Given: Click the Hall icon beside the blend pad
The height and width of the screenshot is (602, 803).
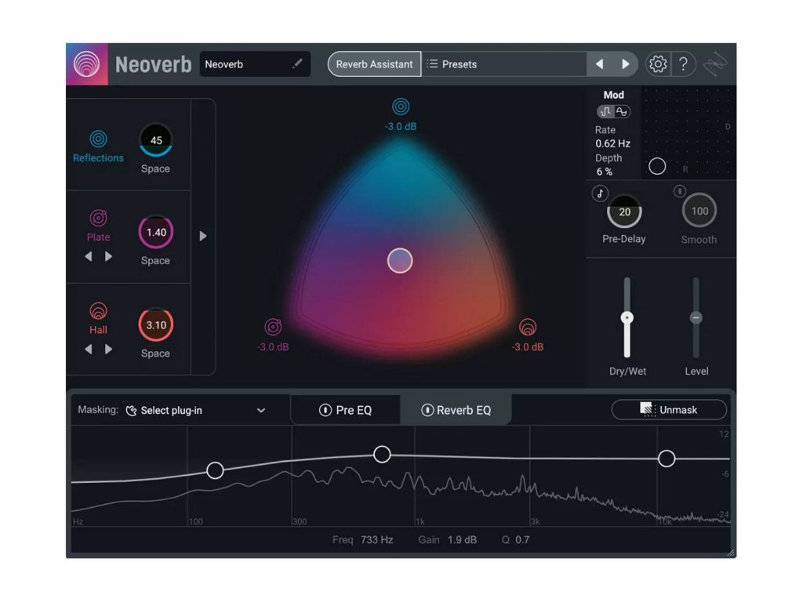Looking at the screenshot, I should coord(528,327).
